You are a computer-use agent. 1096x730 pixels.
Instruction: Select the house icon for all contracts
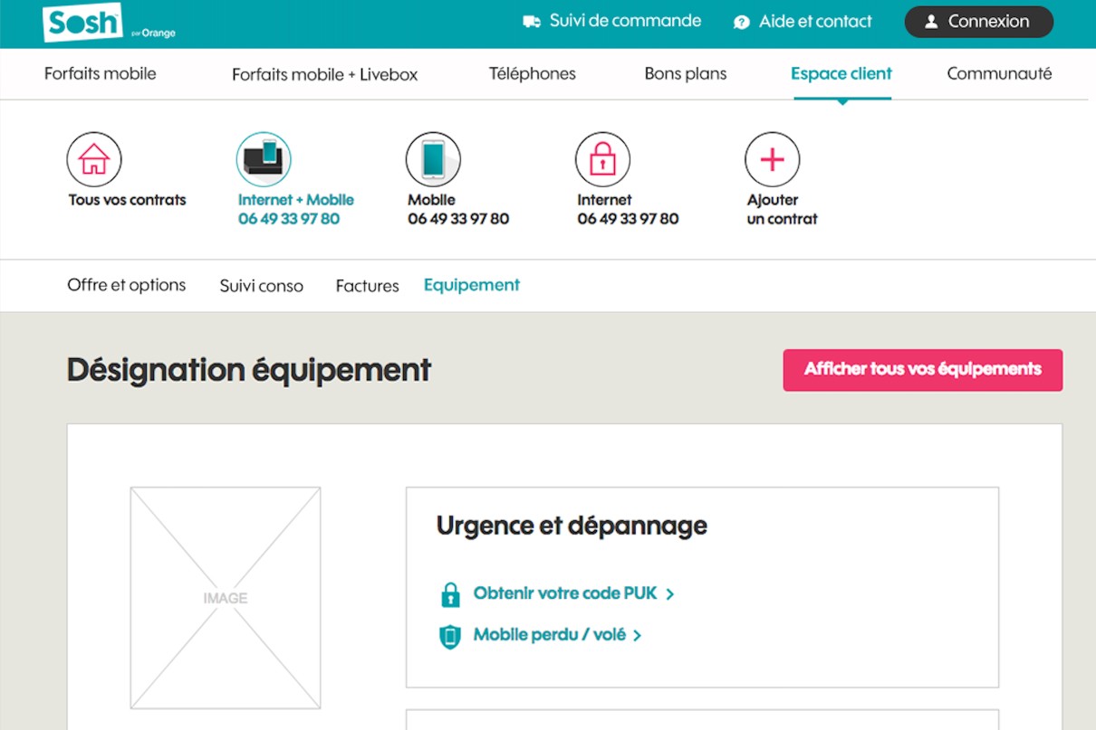pyautogui.click(x=94, y=159)
